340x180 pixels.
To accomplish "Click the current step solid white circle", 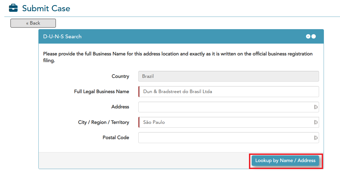I will pos(313,36).
